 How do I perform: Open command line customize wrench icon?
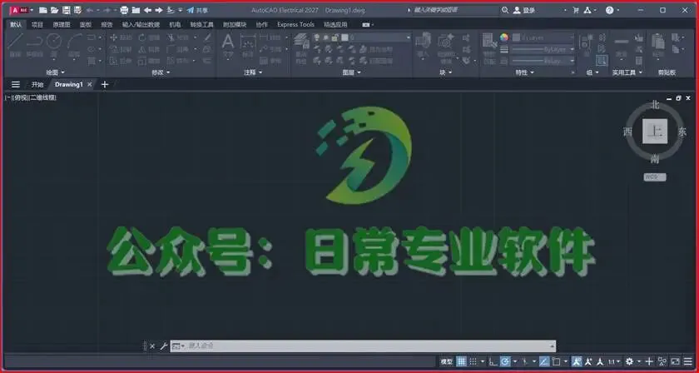(x=163, y=346)
